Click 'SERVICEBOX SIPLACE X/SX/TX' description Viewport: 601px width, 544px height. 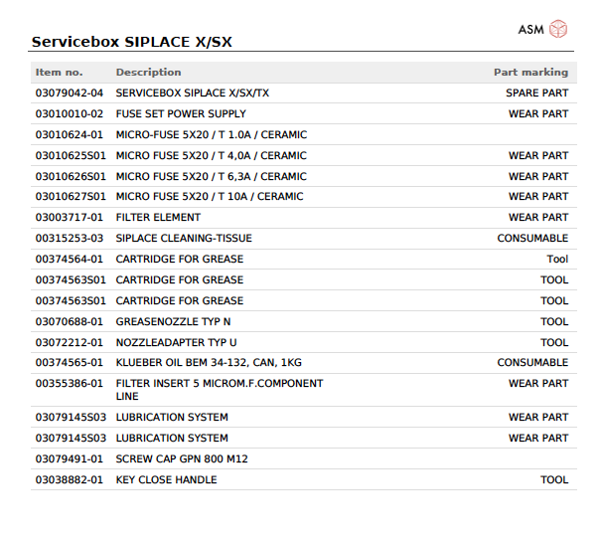[x=193, y=93]
